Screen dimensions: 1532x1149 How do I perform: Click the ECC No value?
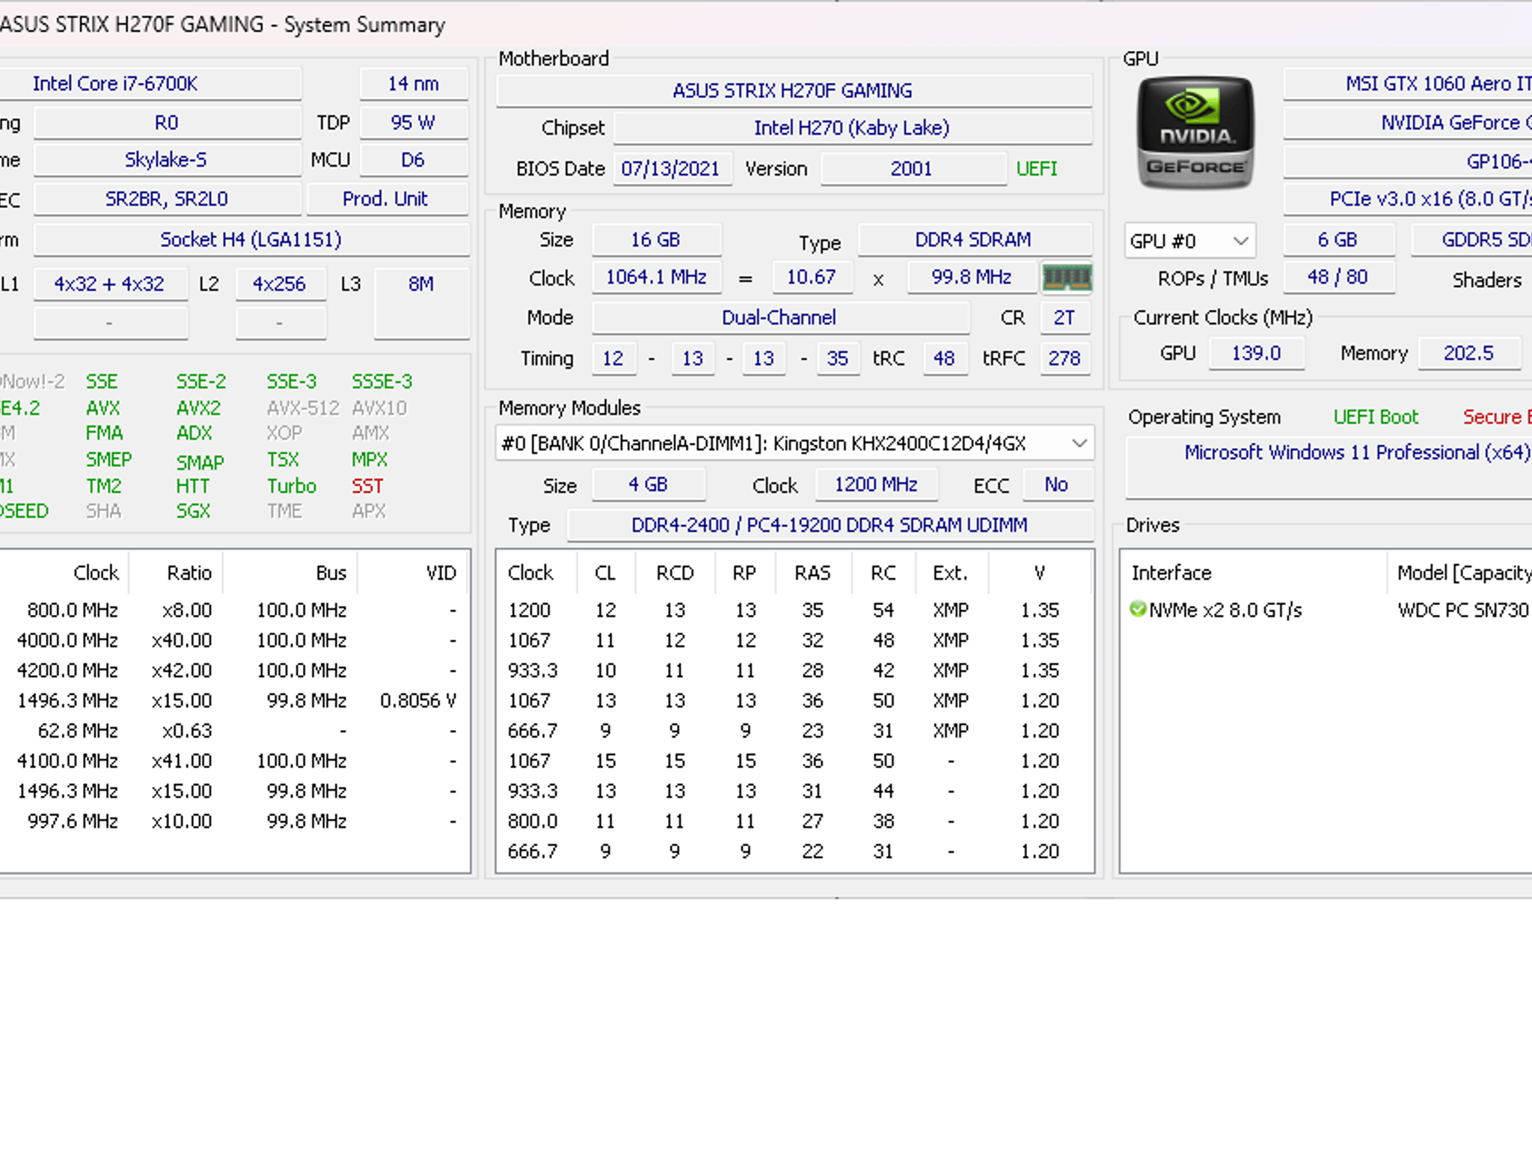click(x=1057, y=485)
